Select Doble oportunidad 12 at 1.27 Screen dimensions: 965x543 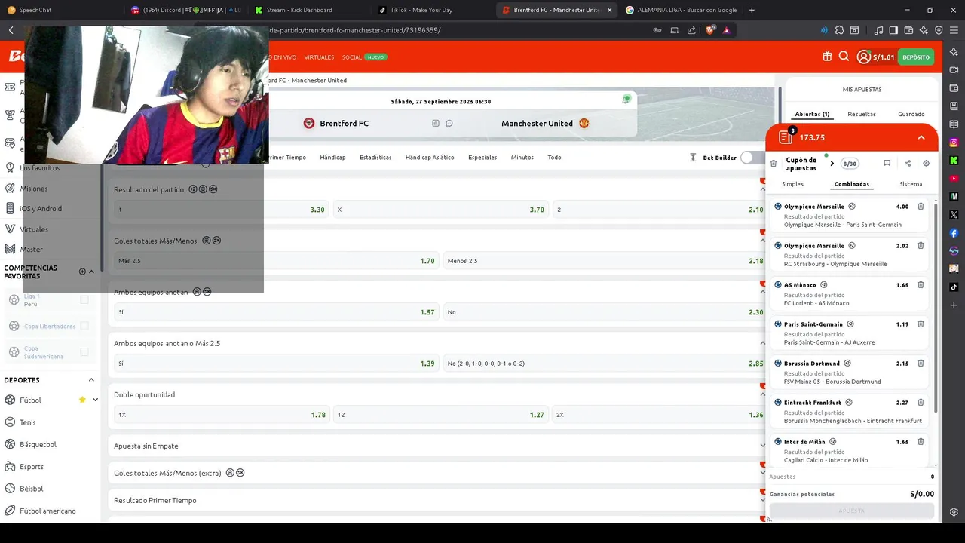(x=440, y=415)
